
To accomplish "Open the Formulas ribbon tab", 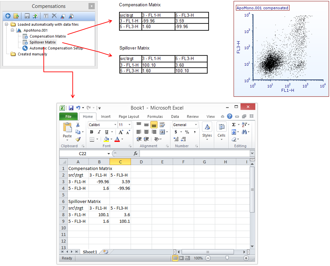I will [155, 116].
